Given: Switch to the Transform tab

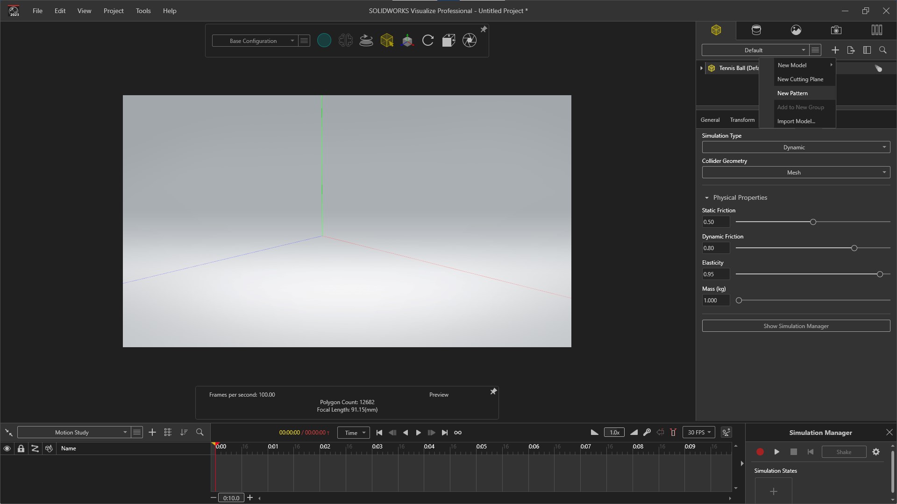Looking at the screenshot, I should pyautogui.click(x=742, y=119).
